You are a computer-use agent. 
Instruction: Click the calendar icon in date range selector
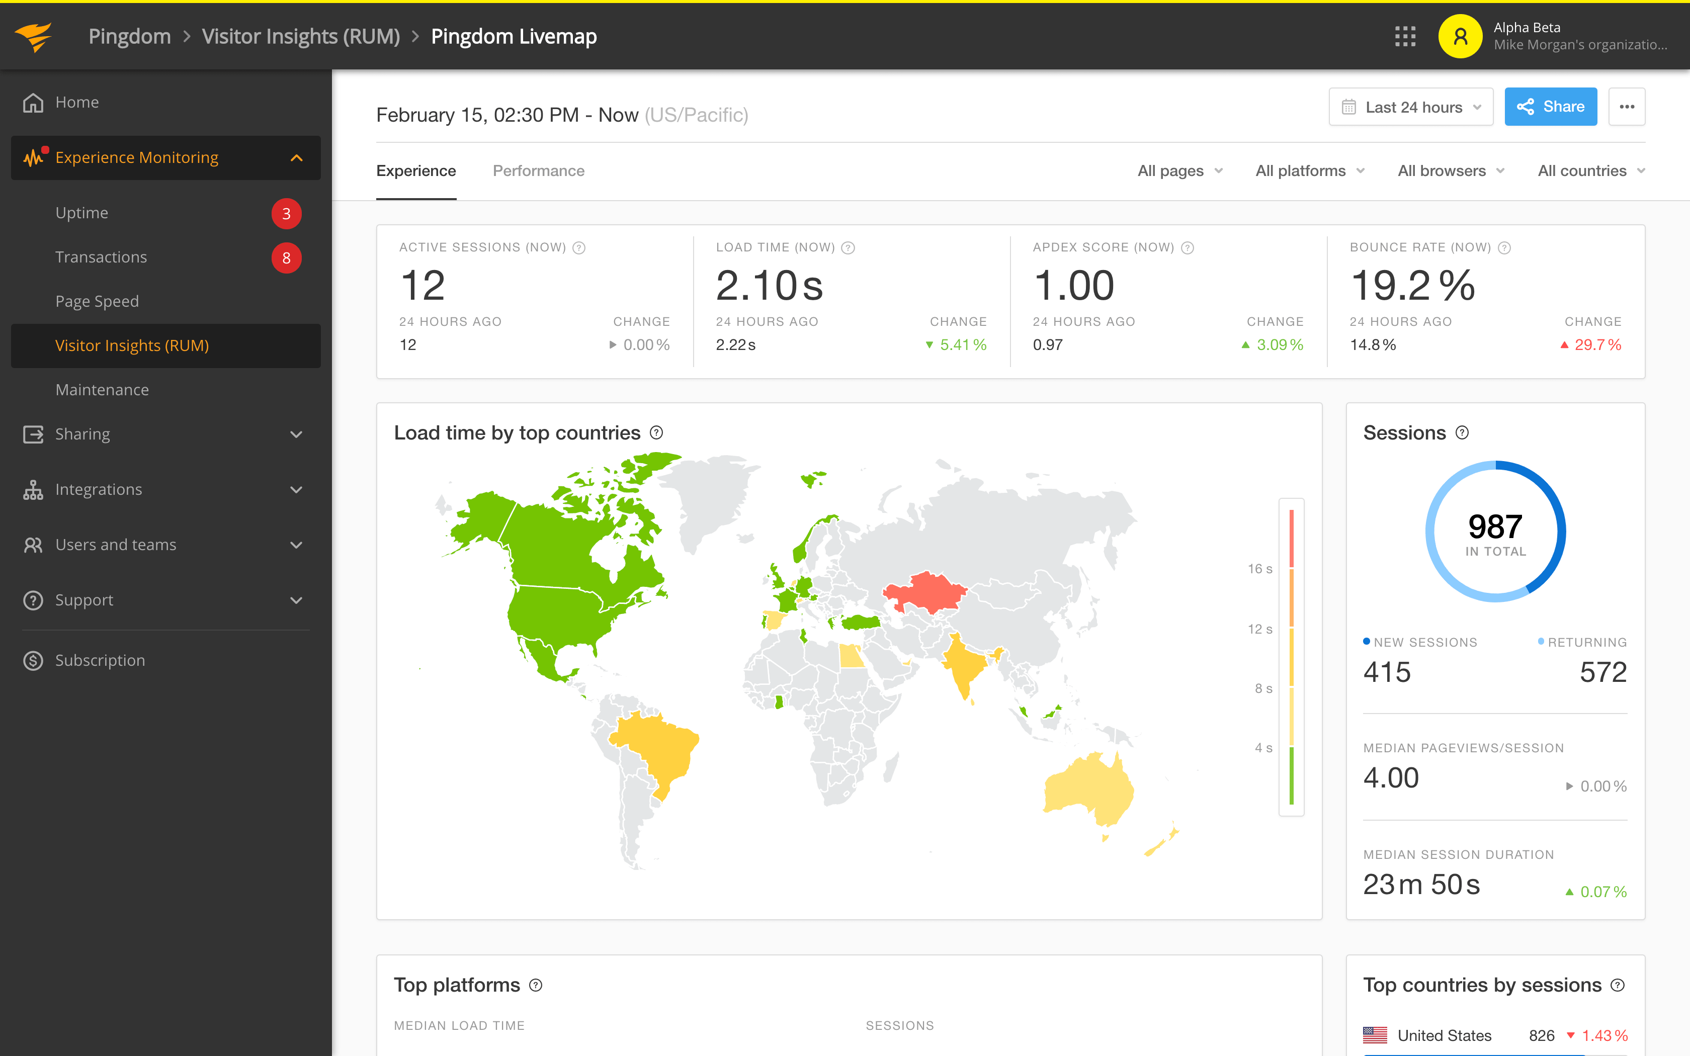coord(1348,107)
